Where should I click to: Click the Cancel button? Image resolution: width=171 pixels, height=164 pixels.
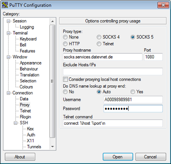(150, 157)
